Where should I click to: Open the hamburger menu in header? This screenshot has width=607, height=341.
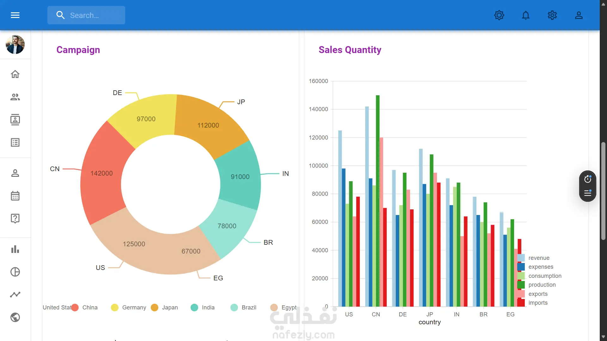point(15,15)
